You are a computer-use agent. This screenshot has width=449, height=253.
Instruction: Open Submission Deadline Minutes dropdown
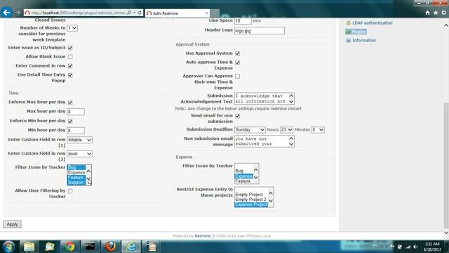coord(318,130)
